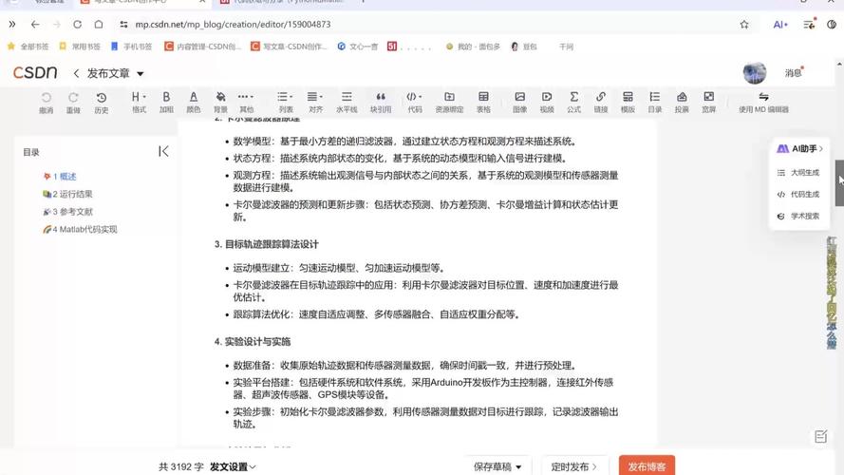This screenshot has height=475, width=844.
Task: Open the user avatar profile
Action: (755, 73)
